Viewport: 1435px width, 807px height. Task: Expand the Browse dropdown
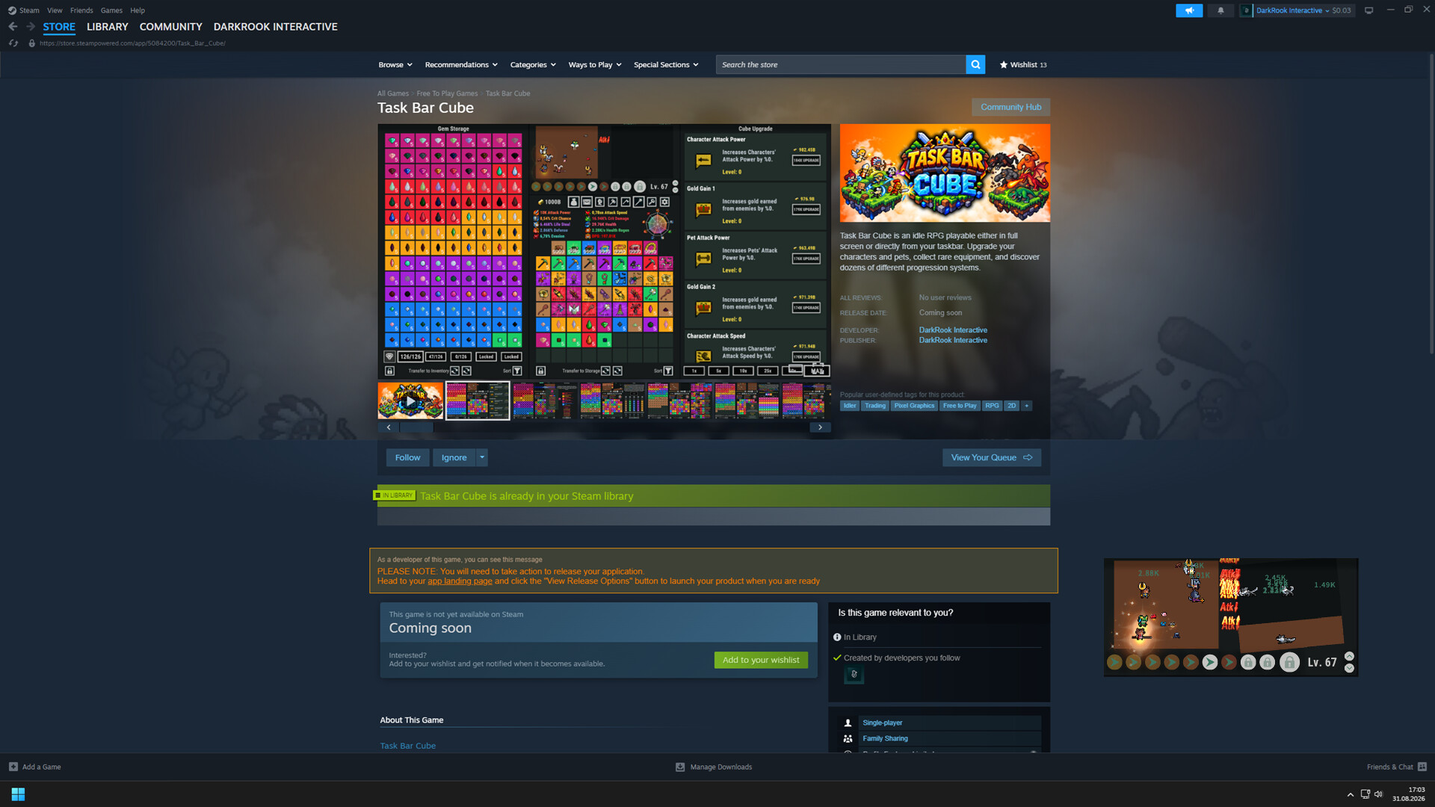tap(395, 65)
